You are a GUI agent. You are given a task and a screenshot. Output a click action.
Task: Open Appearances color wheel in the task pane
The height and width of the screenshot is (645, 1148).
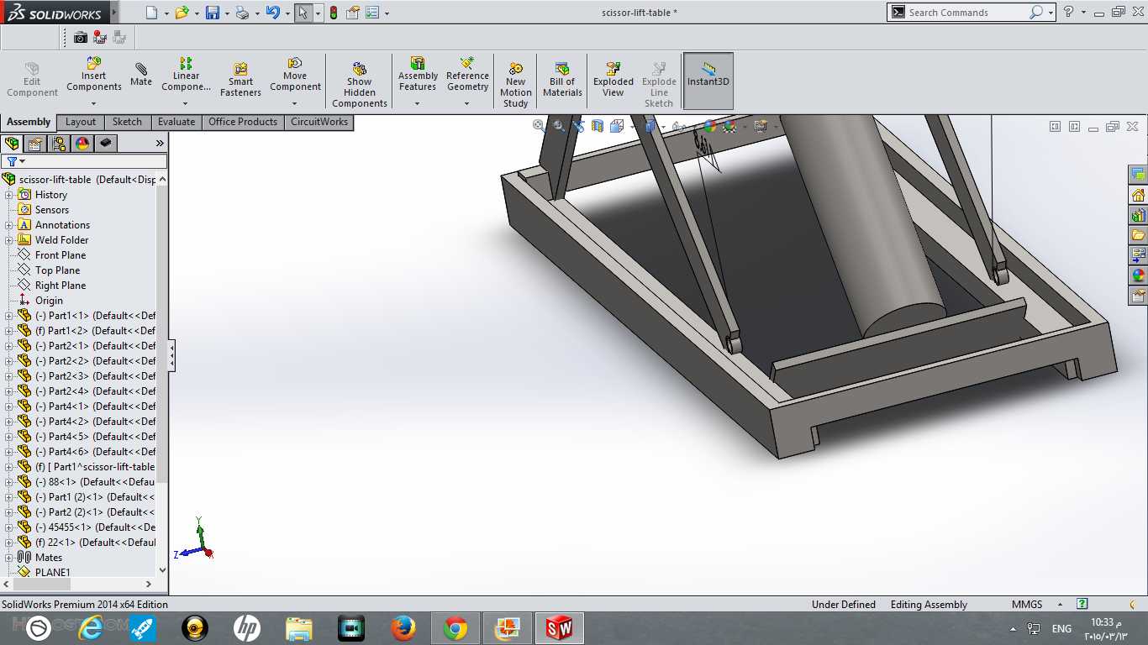1139,275
